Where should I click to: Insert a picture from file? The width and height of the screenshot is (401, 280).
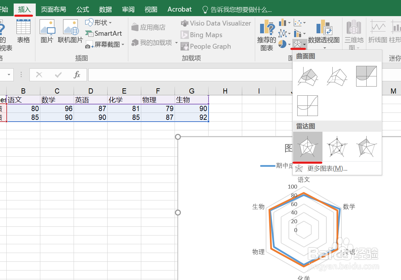pyautogui.click(x=47, y=29)
